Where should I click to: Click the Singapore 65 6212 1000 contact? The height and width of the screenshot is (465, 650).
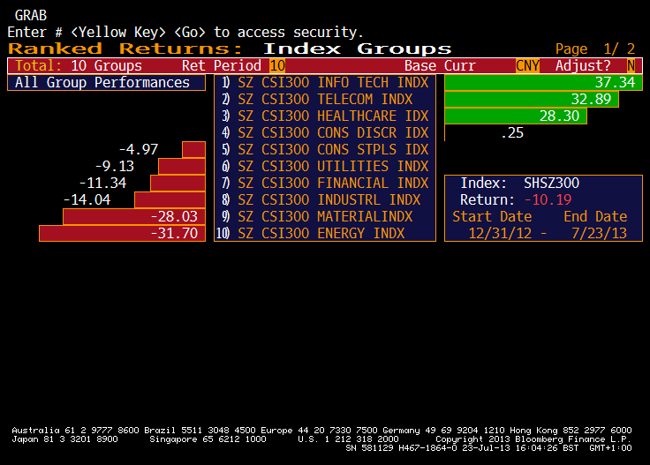click(208, 439)
